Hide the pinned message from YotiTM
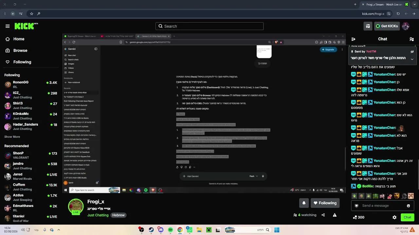The image size is (419, 235). 412,52
